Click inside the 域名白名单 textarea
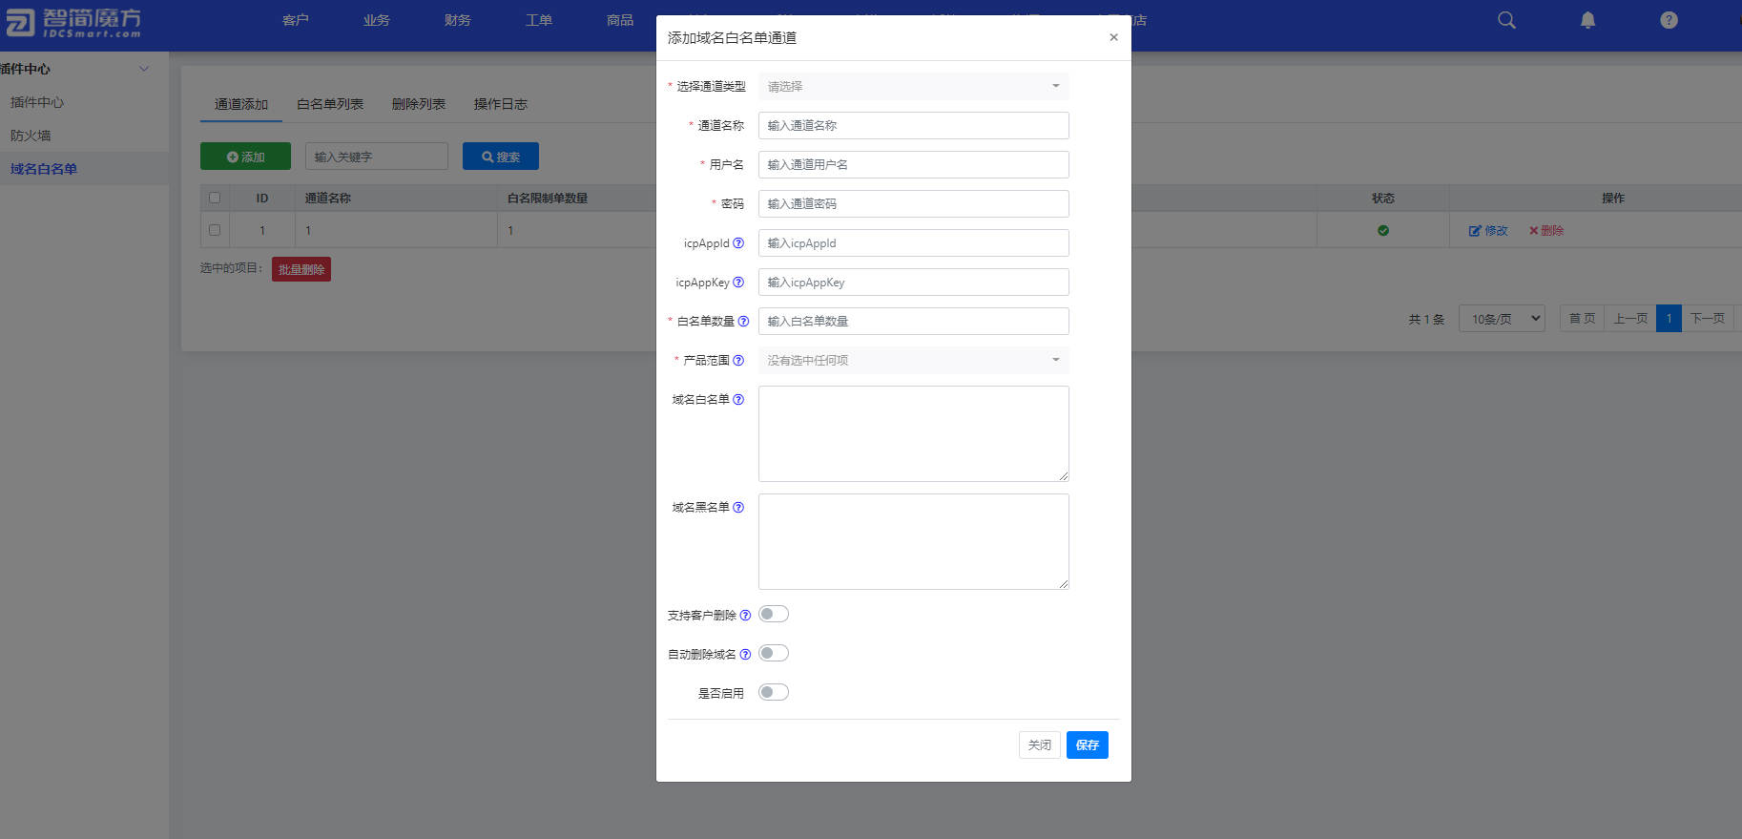Image resolution: width=1742 pixels, height=839 pixels. (x=914, y=433)
